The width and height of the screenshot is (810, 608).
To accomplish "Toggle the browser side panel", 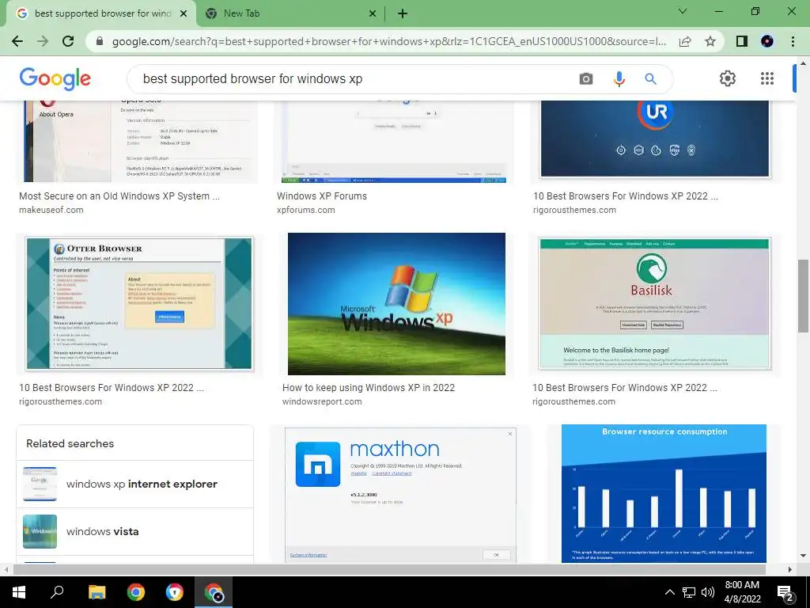I will pyautogui.click(x=742, y=41).
